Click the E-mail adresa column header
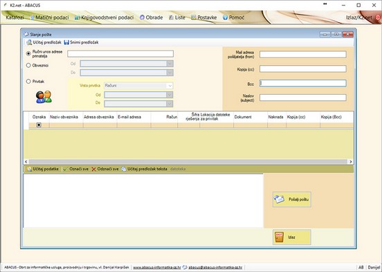Image resolution: width=382 pixels, height=272 pixels. click(x=134, y=117)
